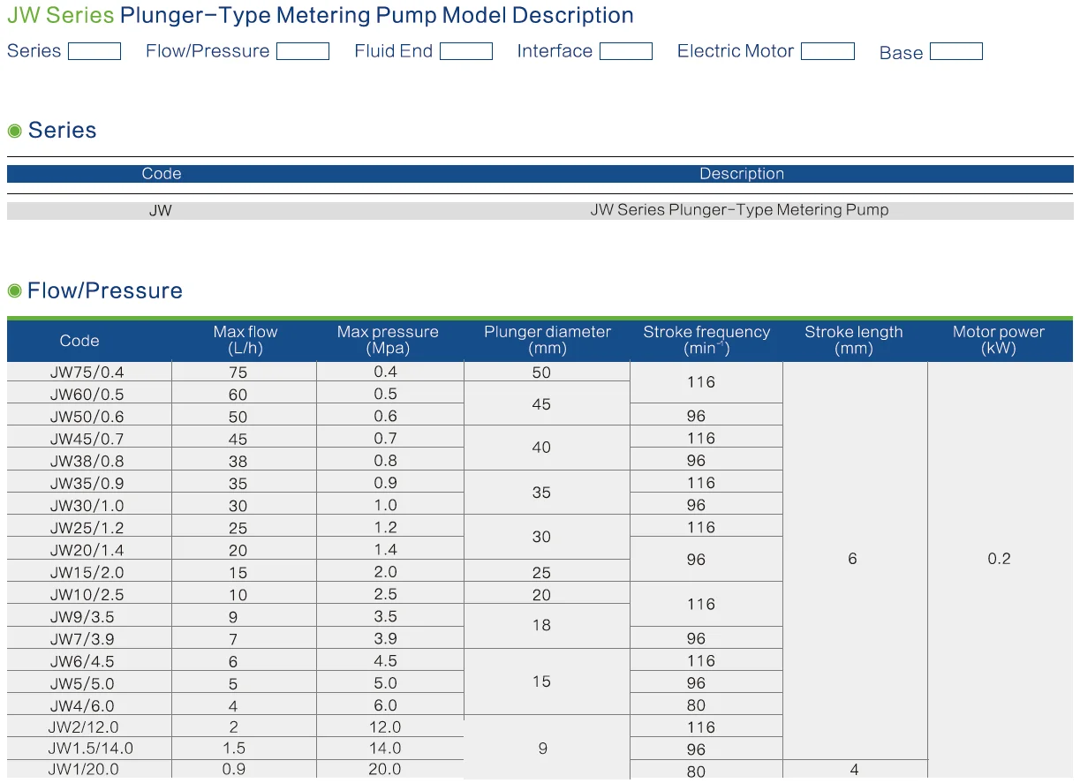
Task: Click the JW Series Plunger-Type Metering Pump description
Action: click(739, 210)
